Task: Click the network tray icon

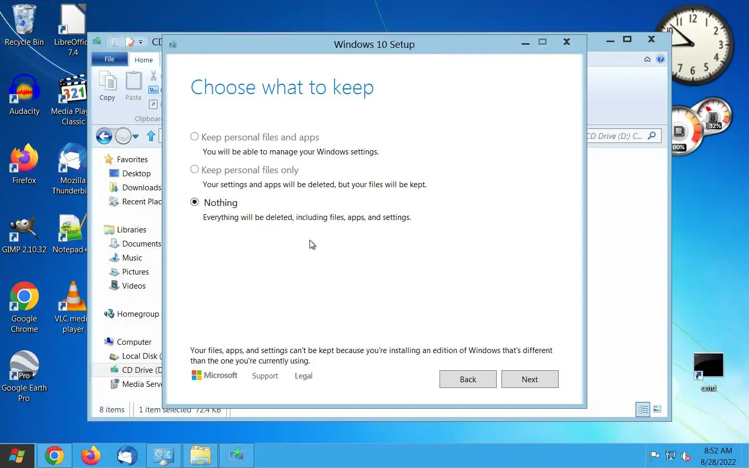Action: click(x=670, y=456)
